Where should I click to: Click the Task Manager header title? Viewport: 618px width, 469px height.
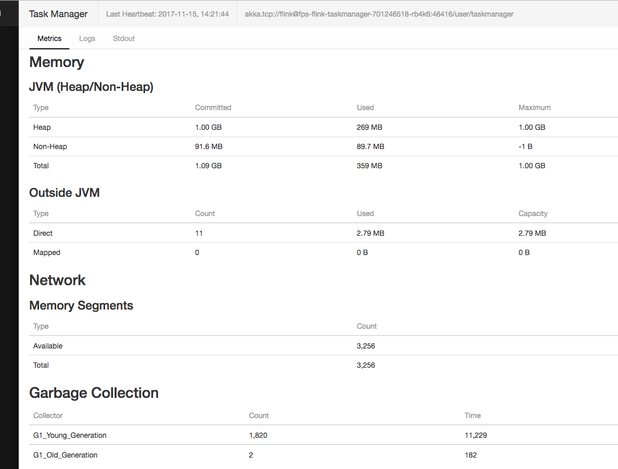[x=58, y=14]
